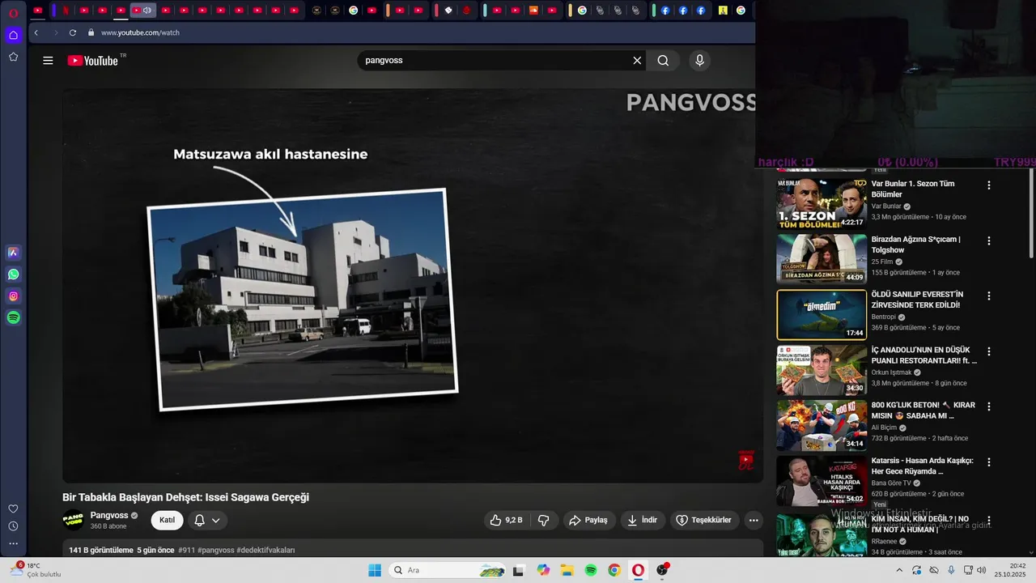Image resolution: width=1036 pixels, height=583 pixels.
Task: Start voice search with microphone
Action: coord(699,61)
